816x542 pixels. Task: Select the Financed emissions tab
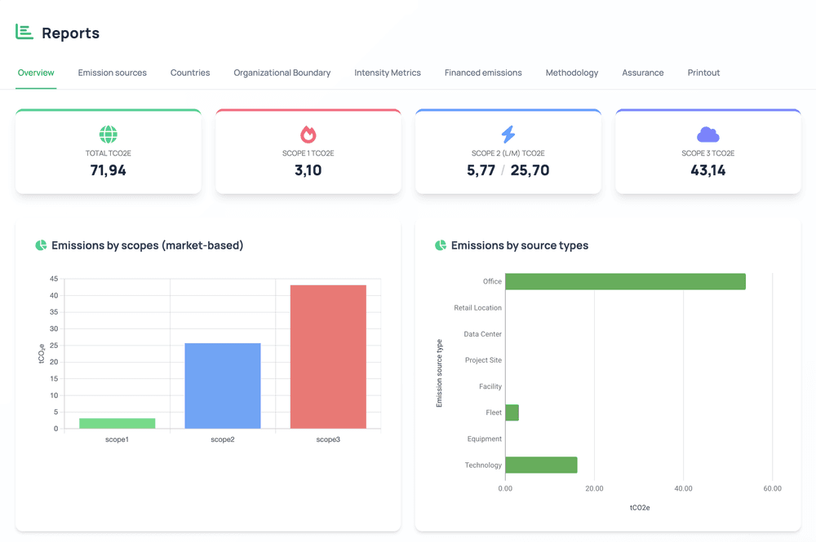click(483, 73)
